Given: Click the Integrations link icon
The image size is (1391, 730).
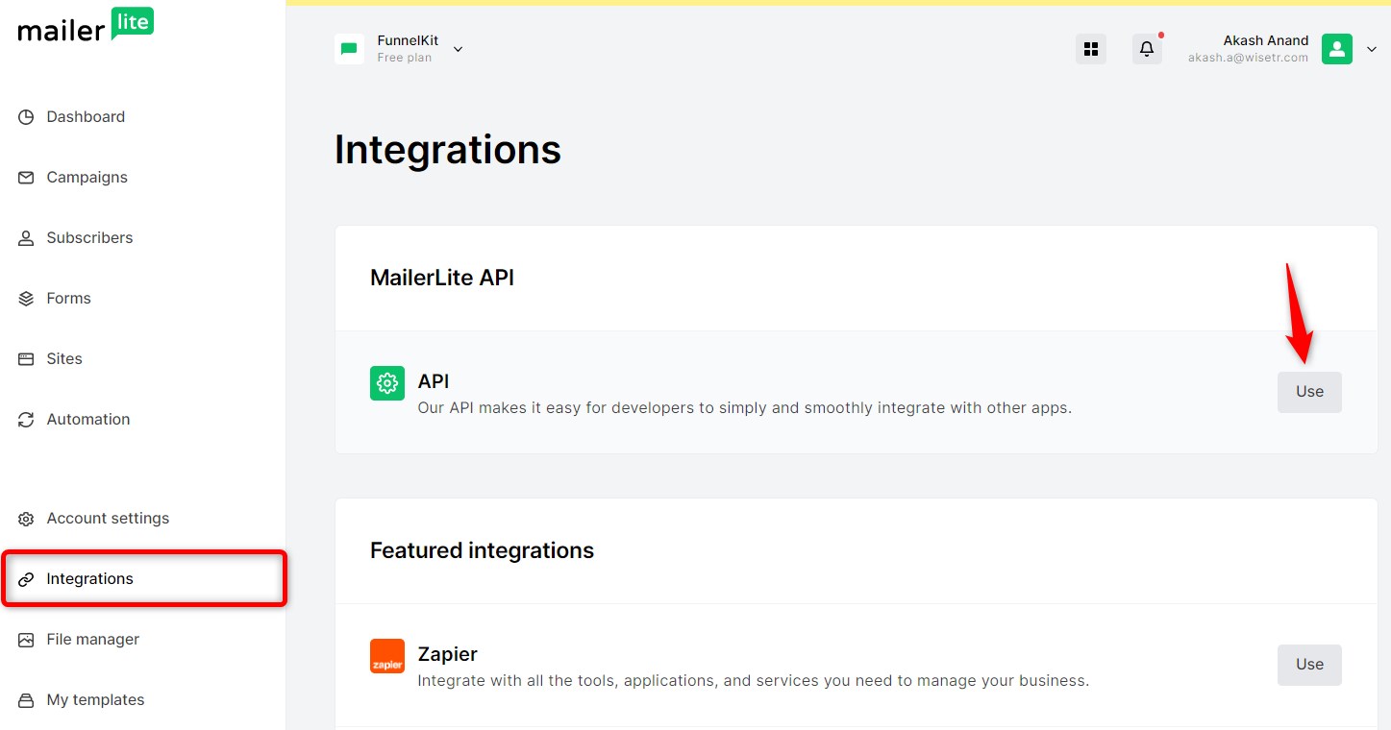Looking at the screenshot, I should (26, 579).
